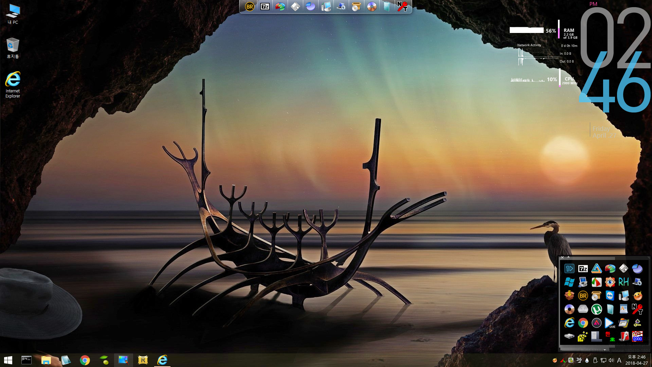Select the 내 PC desktop icon

(x=13, y=14)
